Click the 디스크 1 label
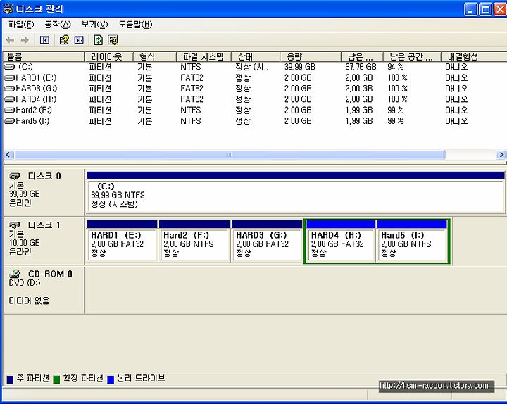The height and width of the screenshot is (404, 507). (44, 225)
